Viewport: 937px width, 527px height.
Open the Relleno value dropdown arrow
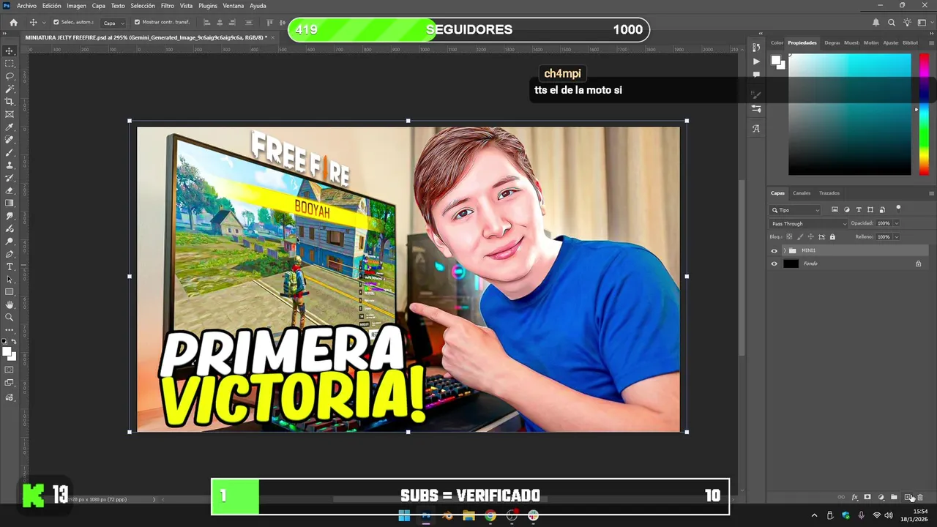pyautogui.click(x=897, y=237)
